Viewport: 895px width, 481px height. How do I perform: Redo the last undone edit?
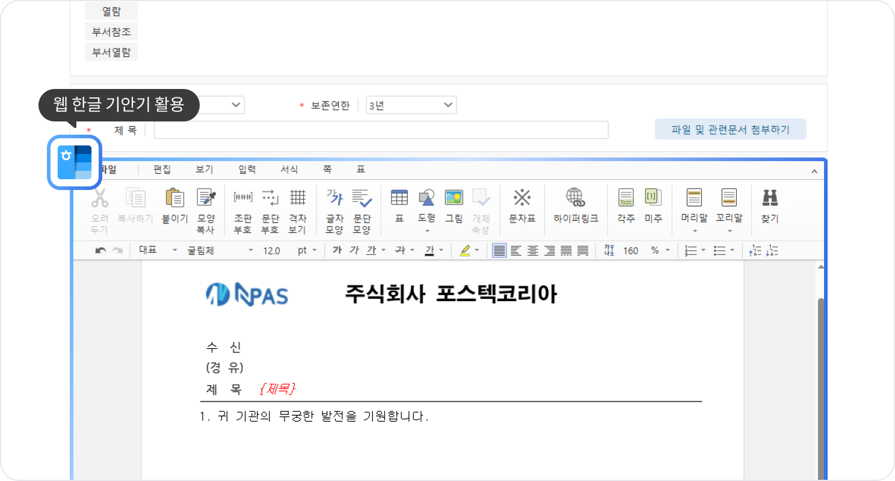tap(117, 251)
